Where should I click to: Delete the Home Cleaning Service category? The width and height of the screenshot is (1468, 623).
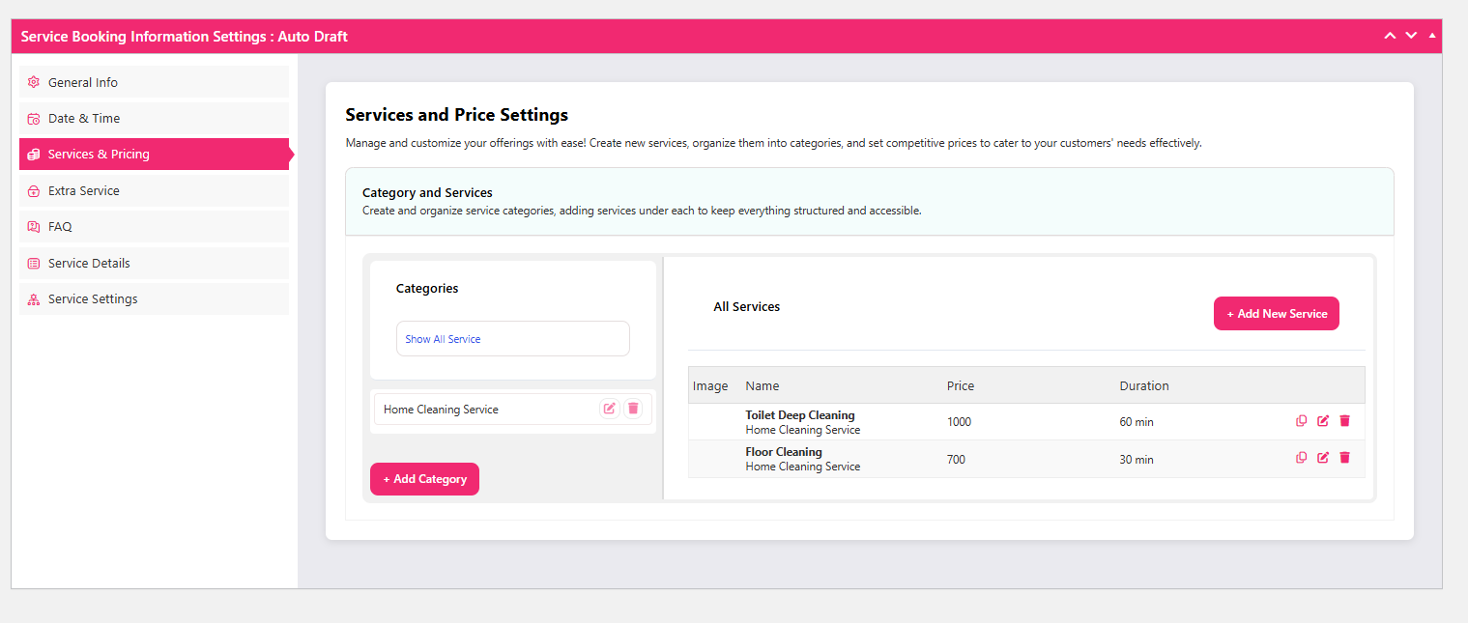(x=633, y=409)
